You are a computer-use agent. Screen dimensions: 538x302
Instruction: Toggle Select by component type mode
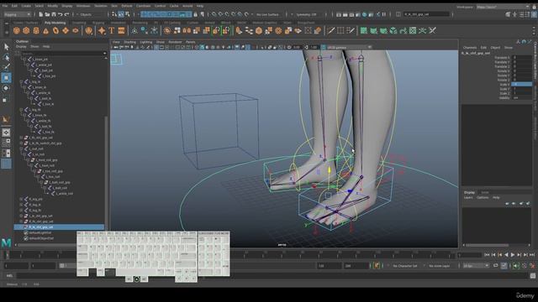(x=128, y=14)
